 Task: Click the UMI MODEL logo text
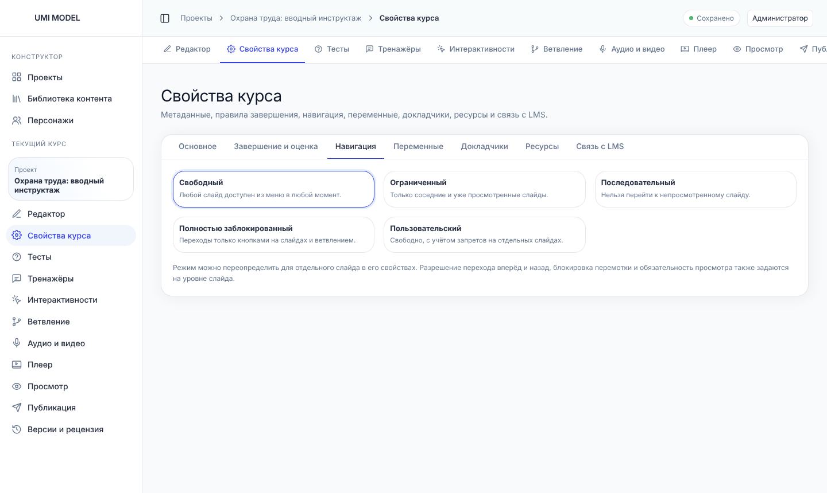click(57, 18)
